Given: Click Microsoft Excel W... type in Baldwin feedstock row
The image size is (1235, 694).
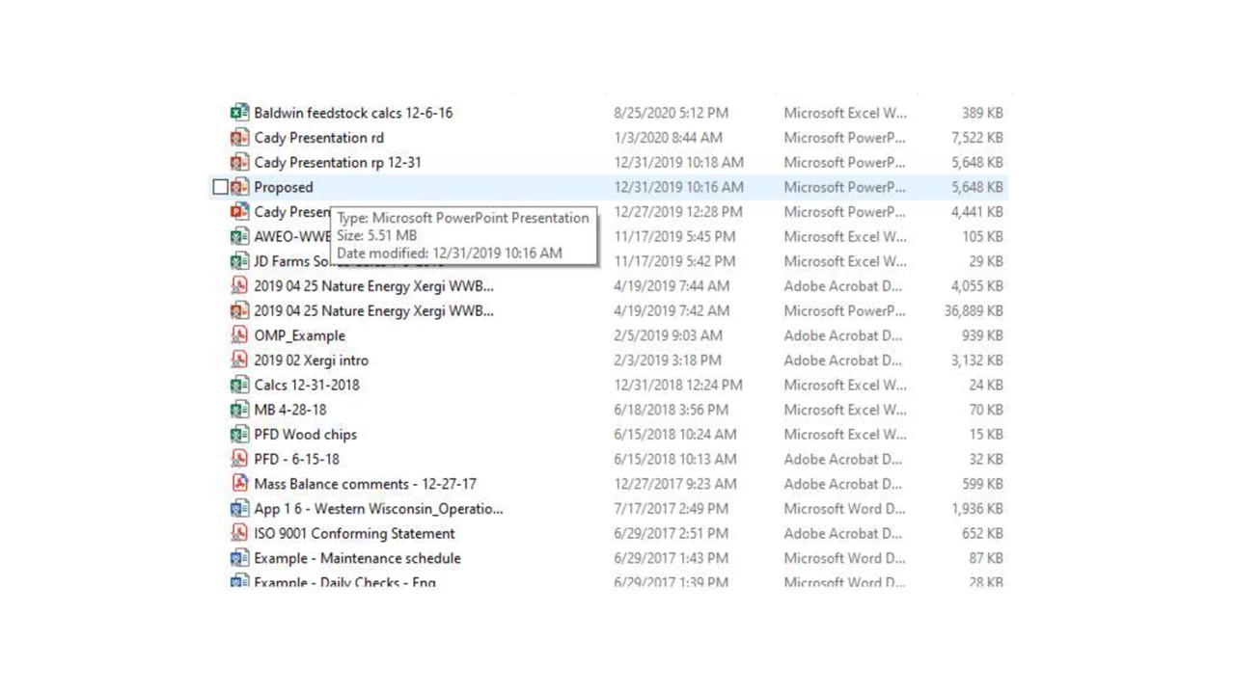Looking at the screenshot, I should coord(845,113).
